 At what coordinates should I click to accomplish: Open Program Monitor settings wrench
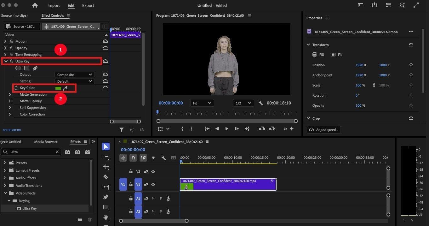[x=260, y=103]
